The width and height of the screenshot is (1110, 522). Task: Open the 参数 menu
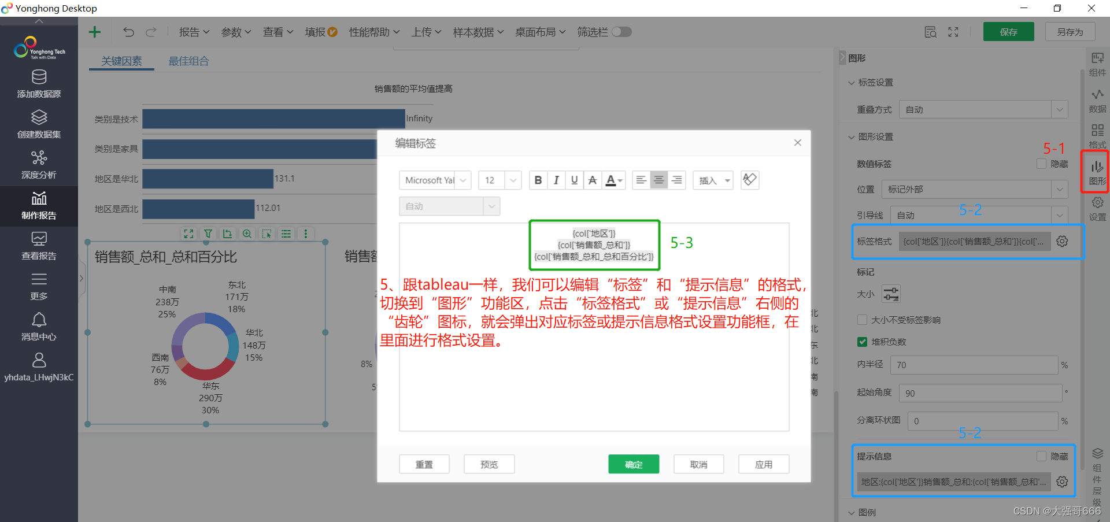(x=236, y=32)
